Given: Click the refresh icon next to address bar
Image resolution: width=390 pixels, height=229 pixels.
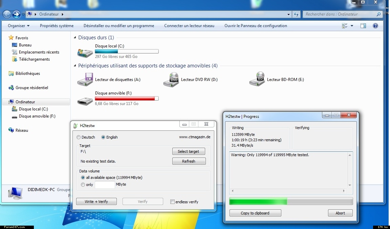Looking at the screenshot, I should (x=296, y=14).
